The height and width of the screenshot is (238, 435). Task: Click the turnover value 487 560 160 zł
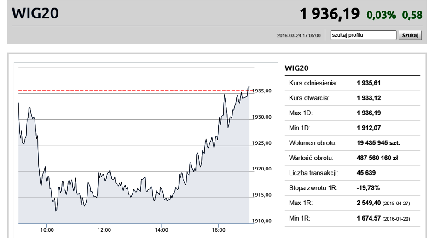pyautogui.click(x=377, y=158)
